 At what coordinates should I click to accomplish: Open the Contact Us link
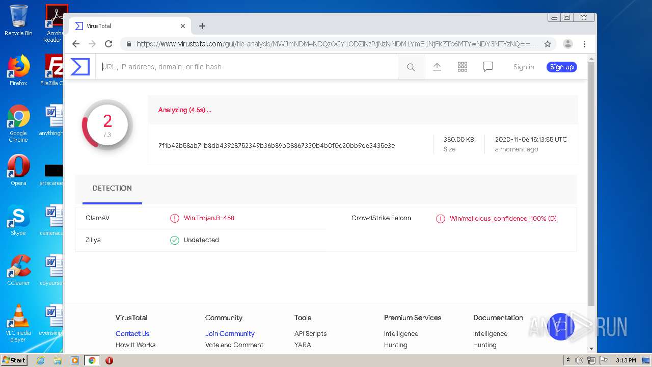pyautogui.click(x=132, y=334)
